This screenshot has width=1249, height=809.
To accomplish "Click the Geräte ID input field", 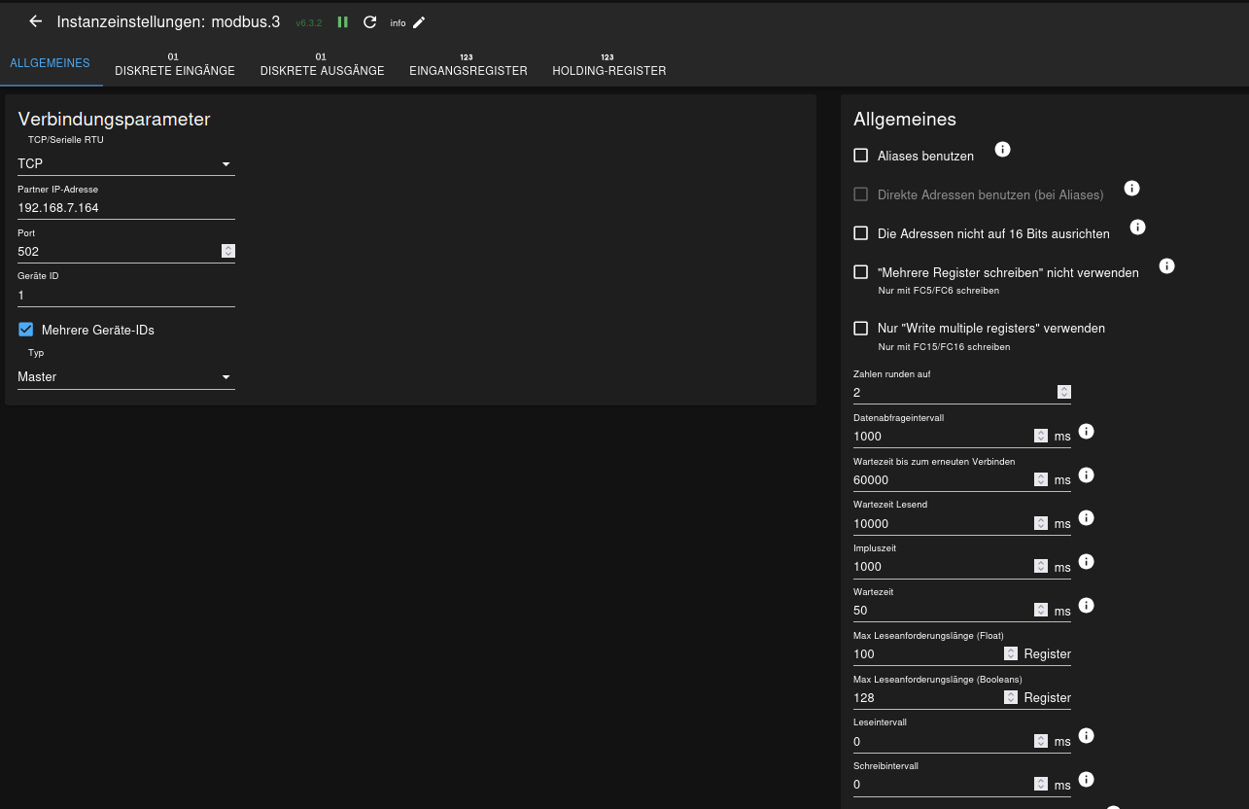I will tap(126, 295).
